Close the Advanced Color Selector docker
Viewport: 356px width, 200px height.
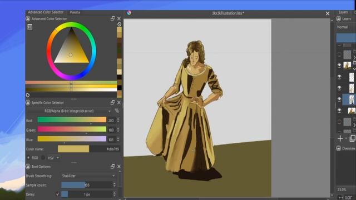[119, 18]
